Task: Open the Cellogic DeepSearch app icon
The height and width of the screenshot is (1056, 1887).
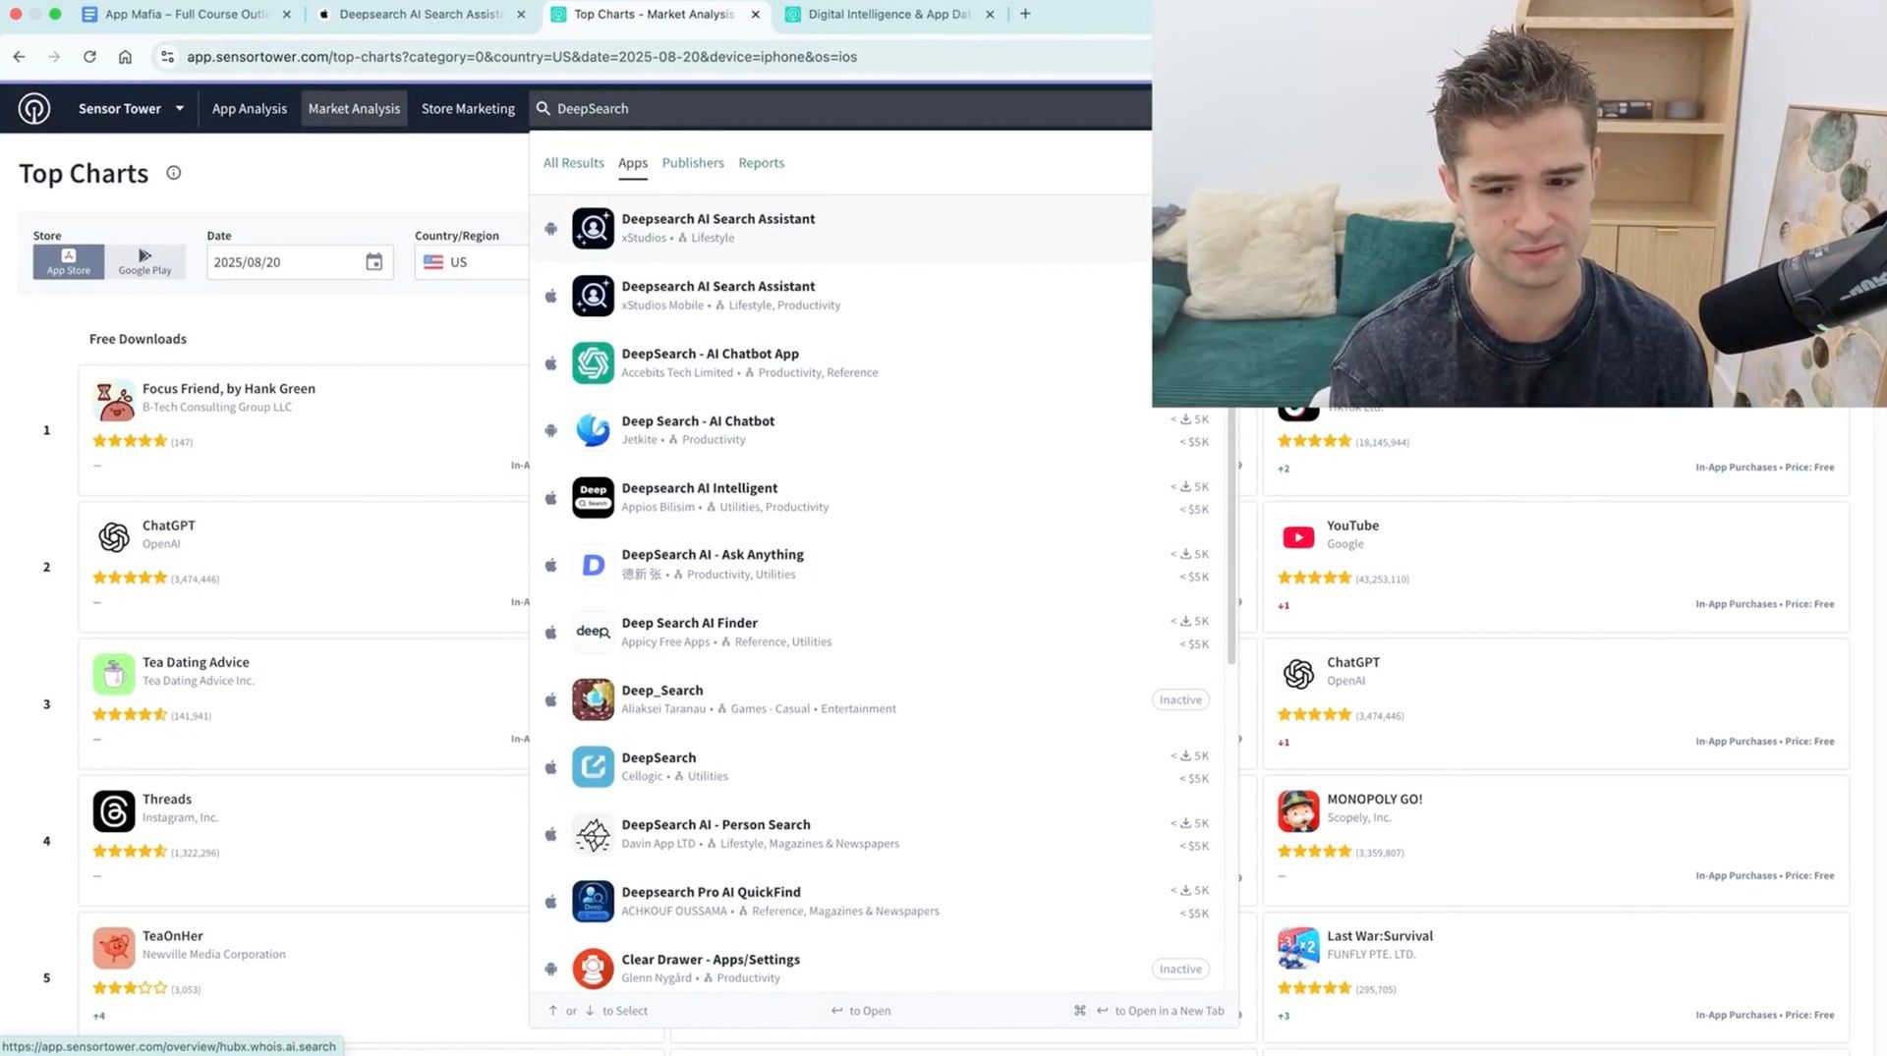Action: coord(593,766)
